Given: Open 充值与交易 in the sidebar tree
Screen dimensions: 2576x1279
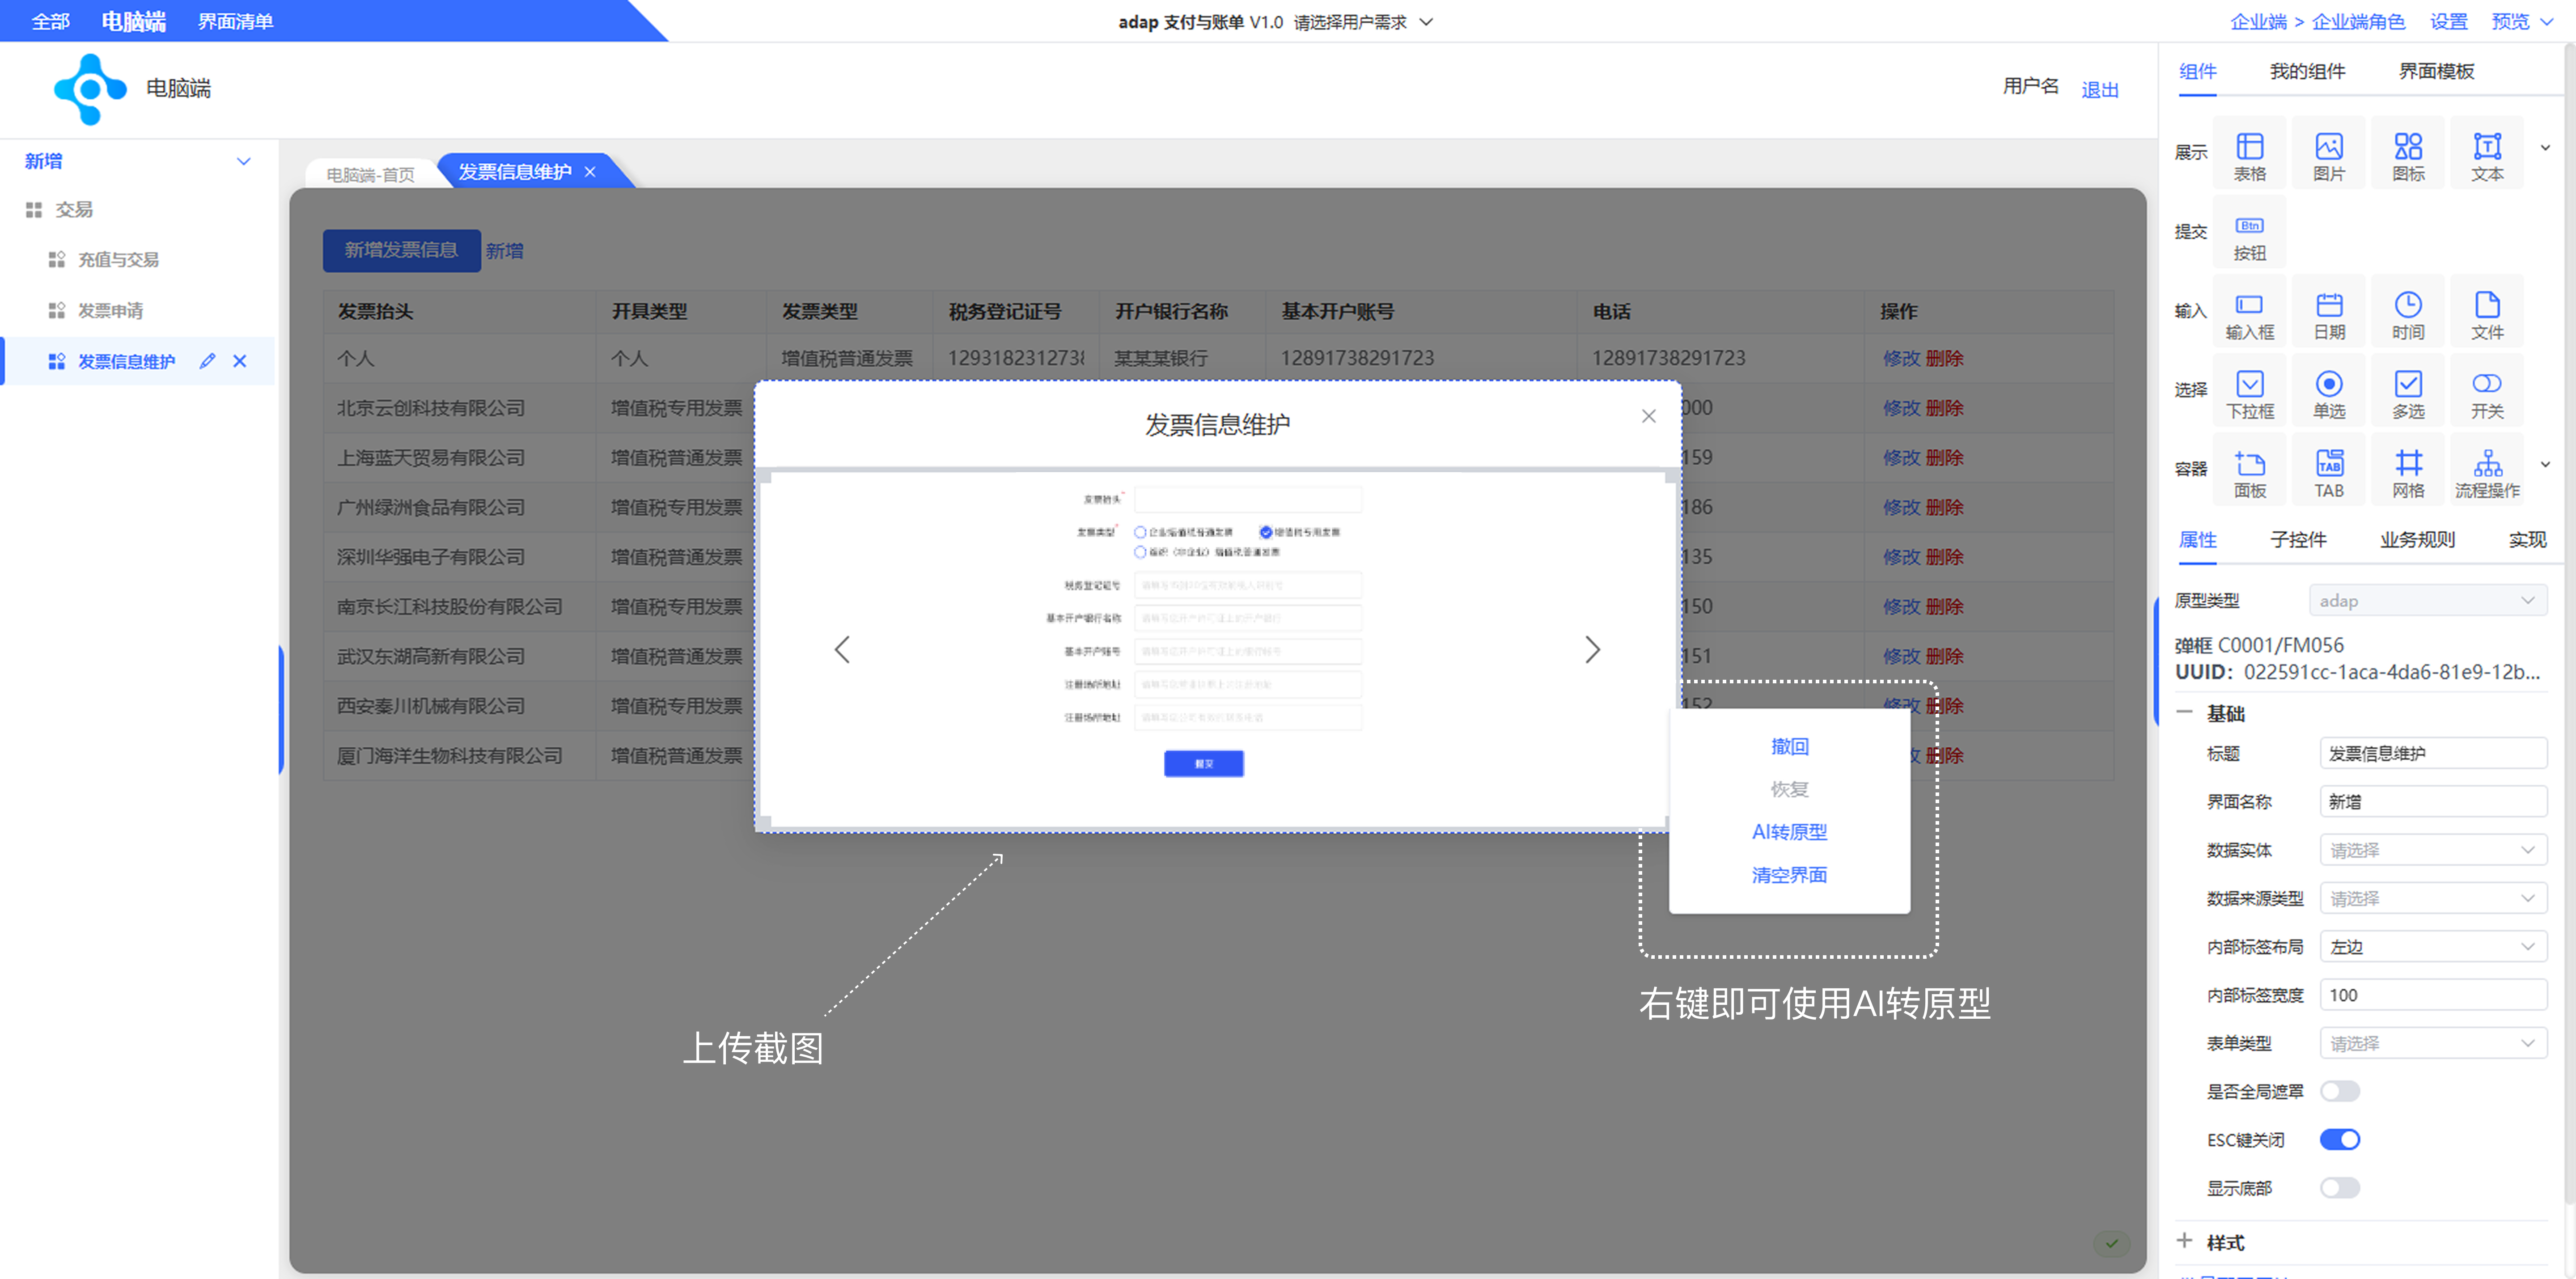Looking at the screenshot, I should (x=118, y=260).
